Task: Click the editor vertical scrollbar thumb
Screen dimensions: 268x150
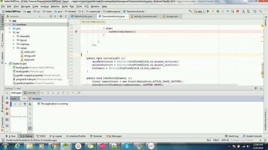Action: click(263, 70)
